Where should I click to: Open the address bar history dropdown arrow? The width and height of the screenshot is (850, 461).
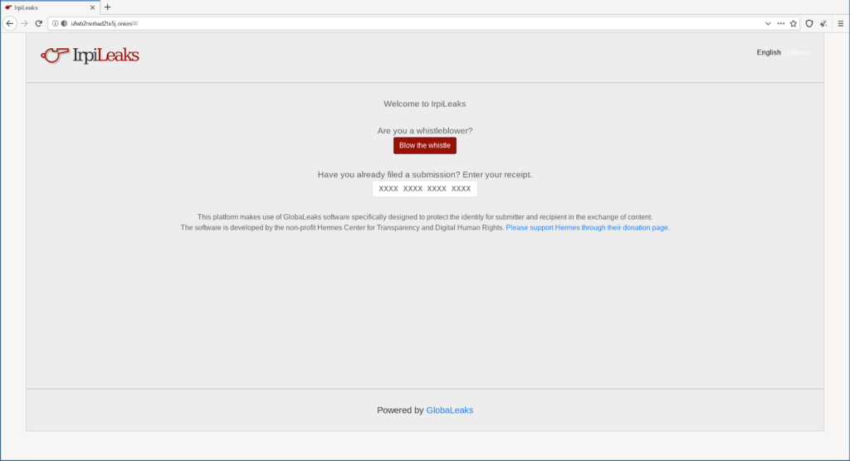pos(768,23)
